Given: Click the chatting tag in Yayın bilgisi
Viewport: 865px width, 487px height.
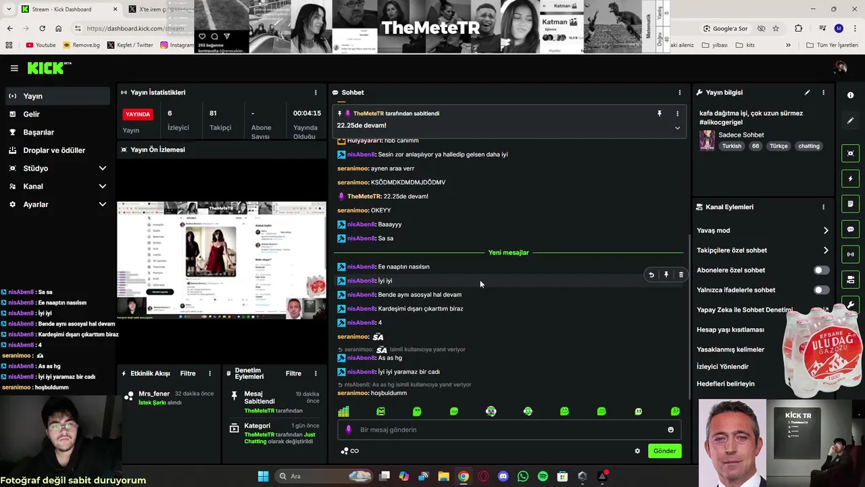Looking at the screenshot, I should (x=808, y=146).
